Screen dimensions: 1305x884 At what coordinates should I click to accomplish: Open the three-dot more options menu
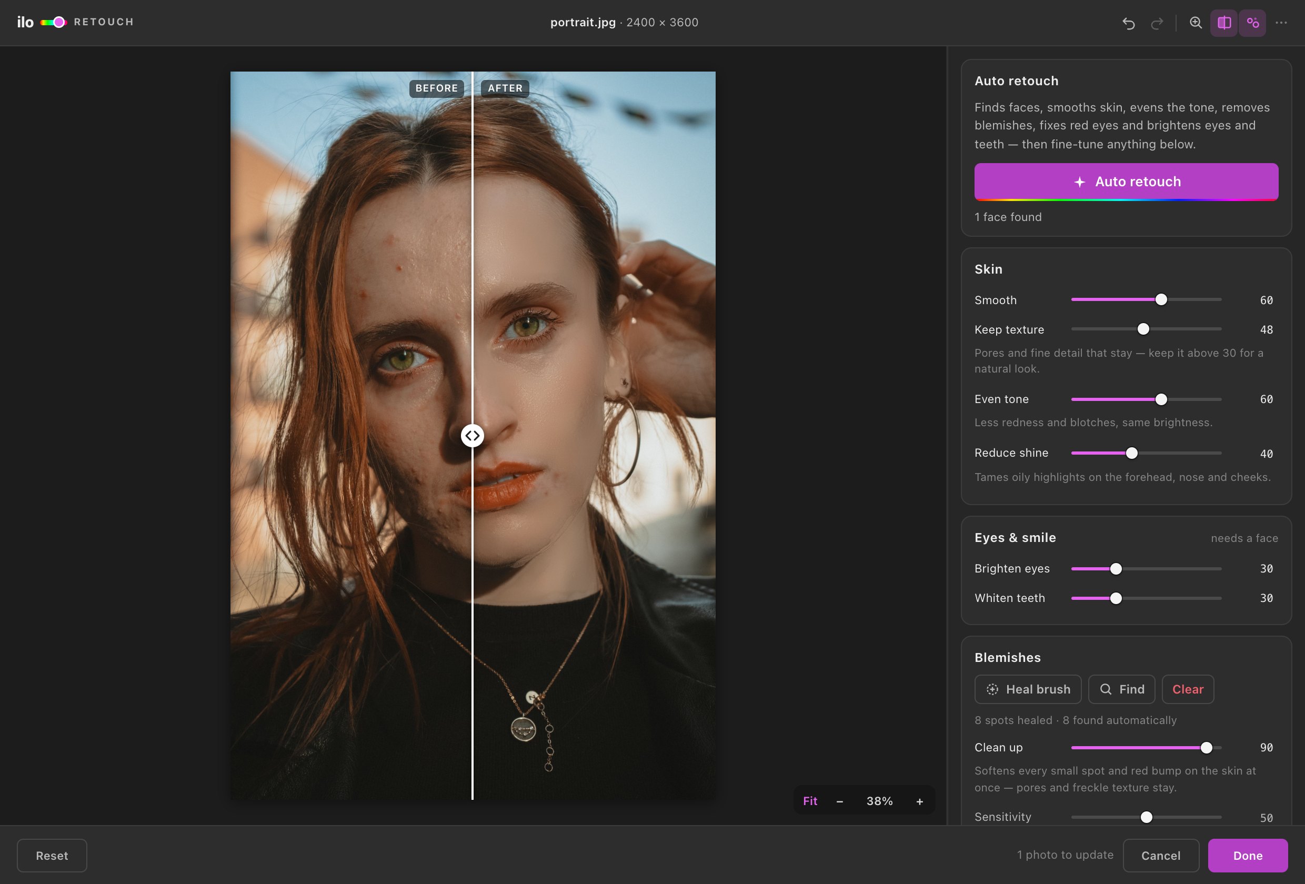1281,23
